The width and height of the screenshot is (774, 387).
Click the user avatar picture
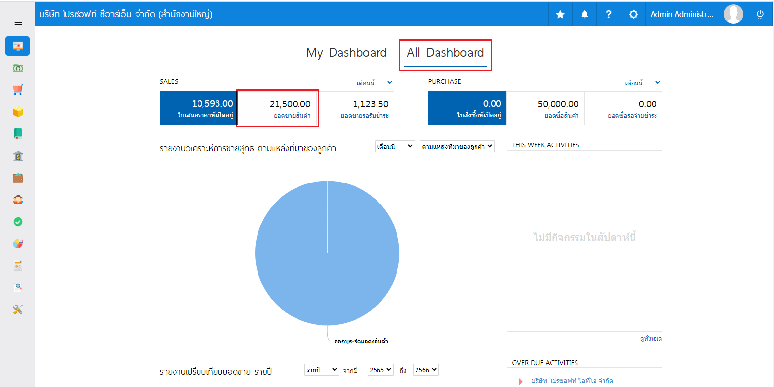coord(733,14)
